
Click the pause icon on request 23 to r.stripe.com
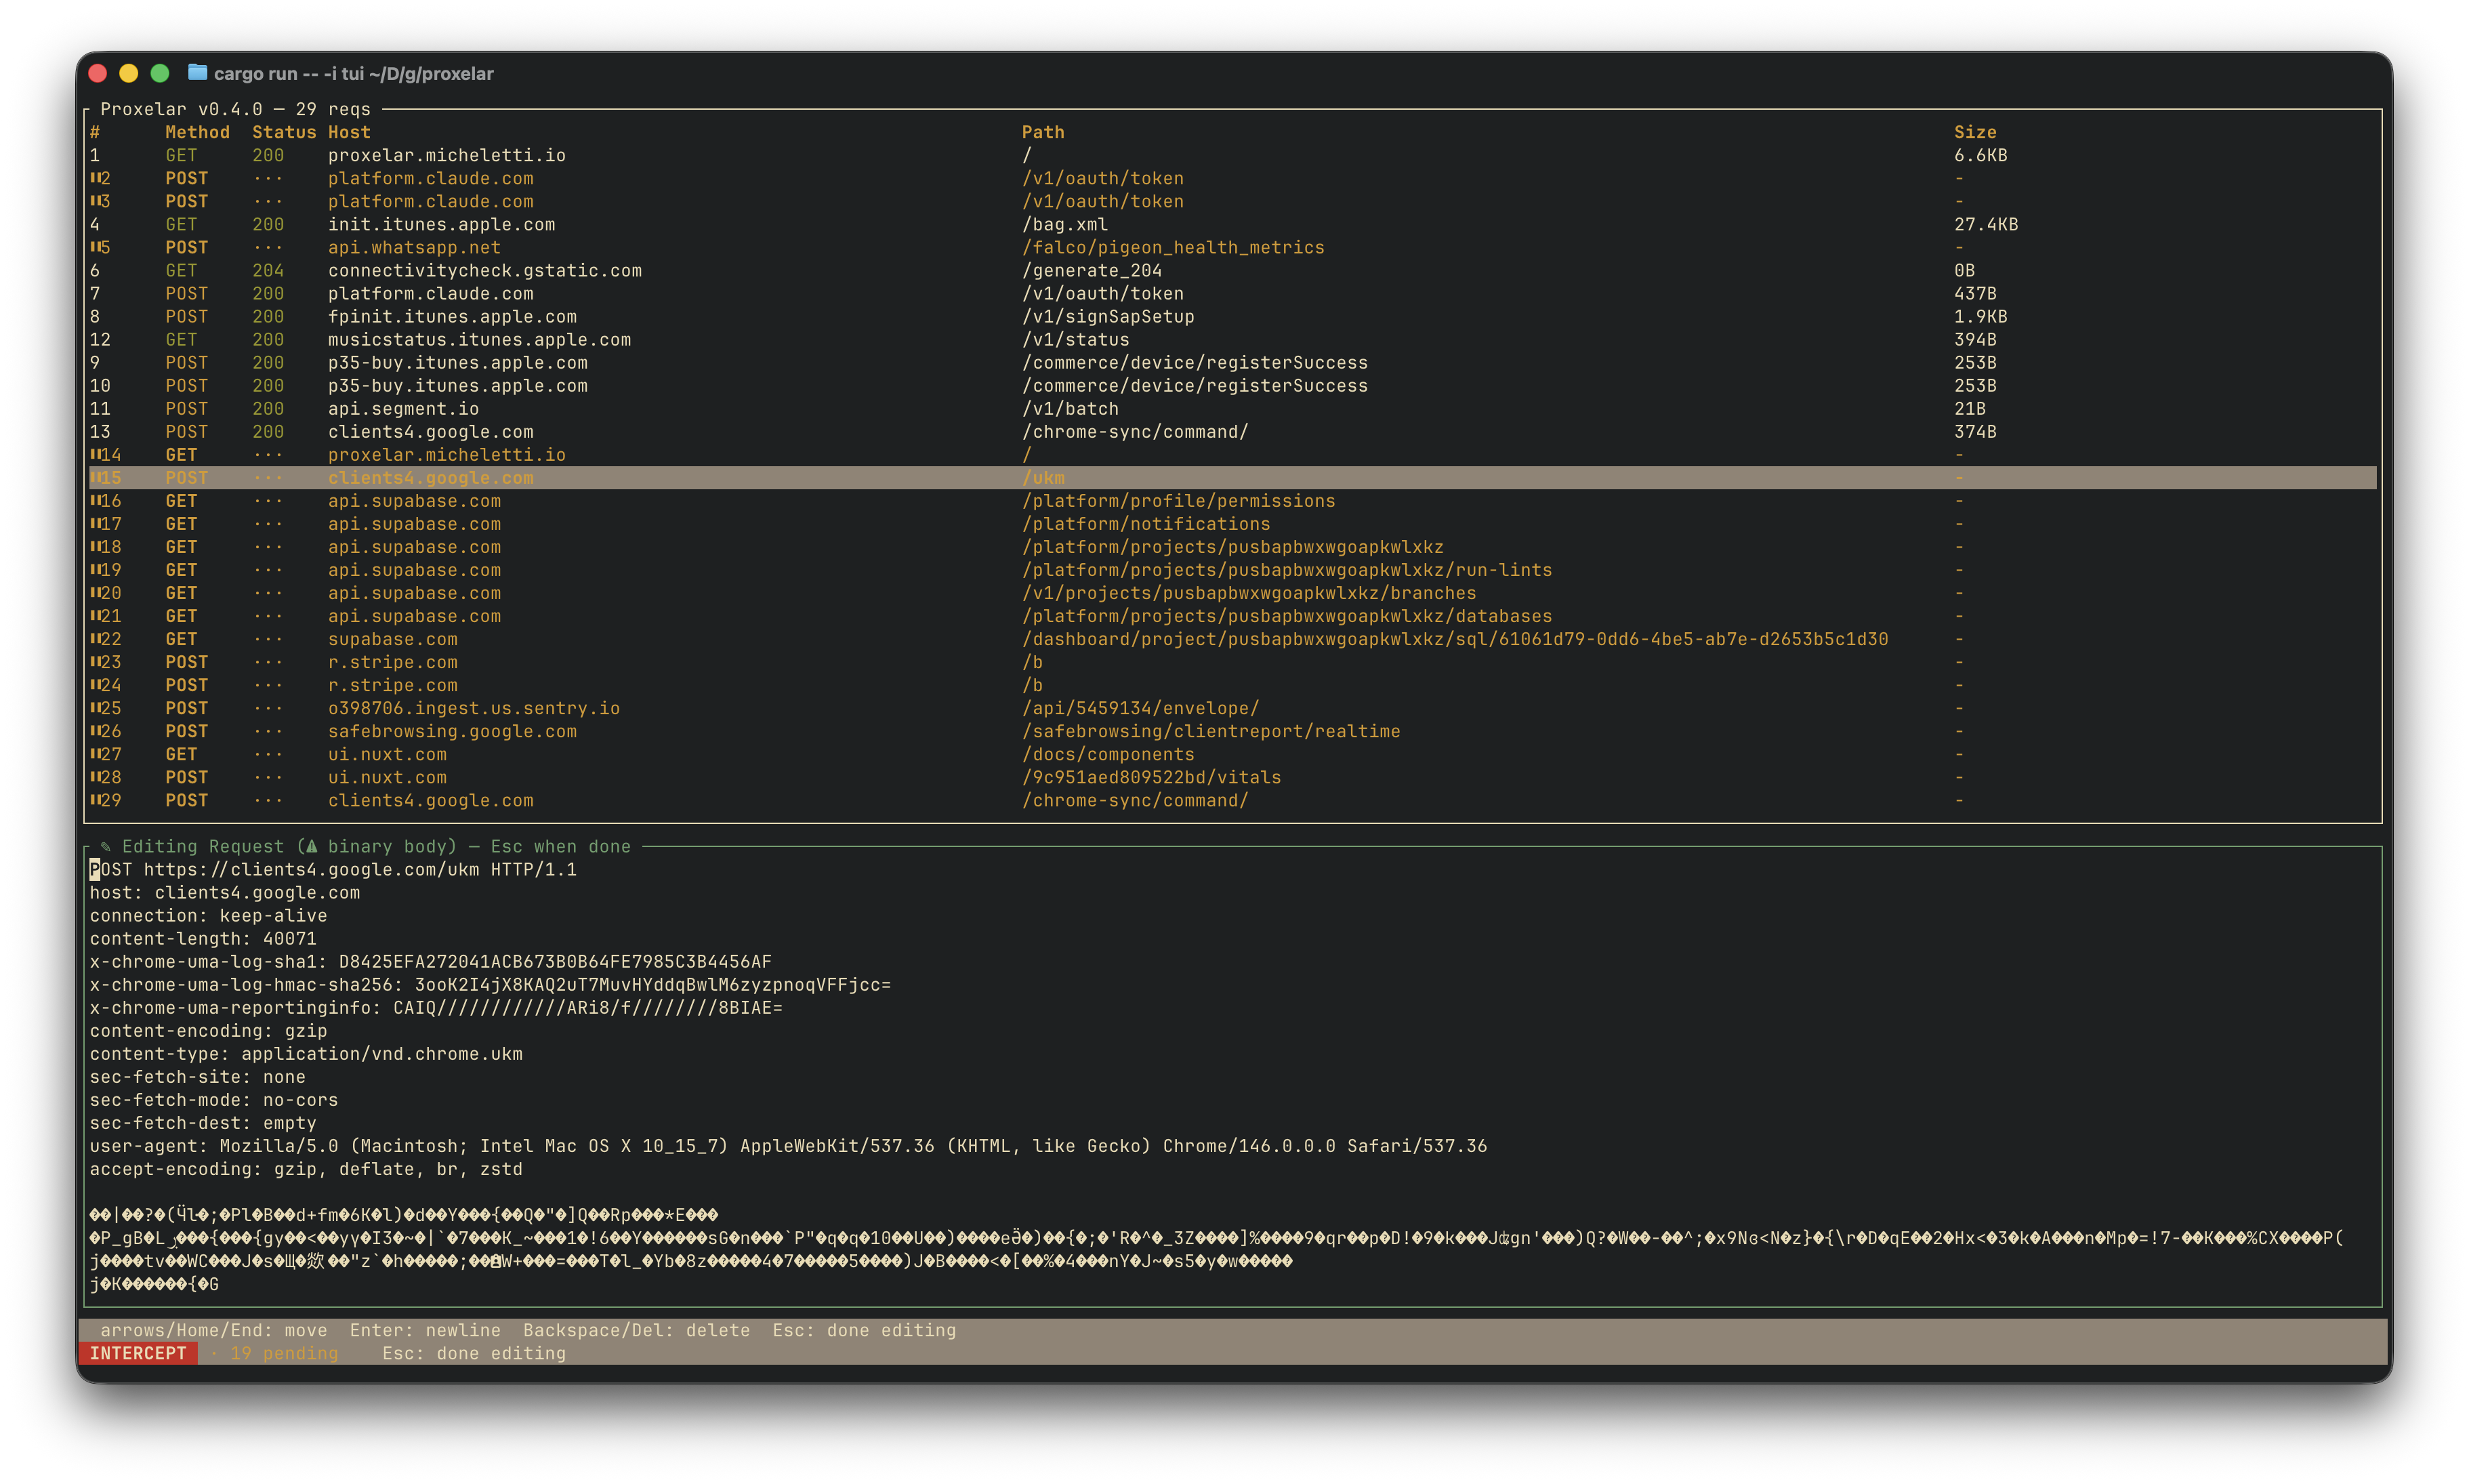click(95, 662)
